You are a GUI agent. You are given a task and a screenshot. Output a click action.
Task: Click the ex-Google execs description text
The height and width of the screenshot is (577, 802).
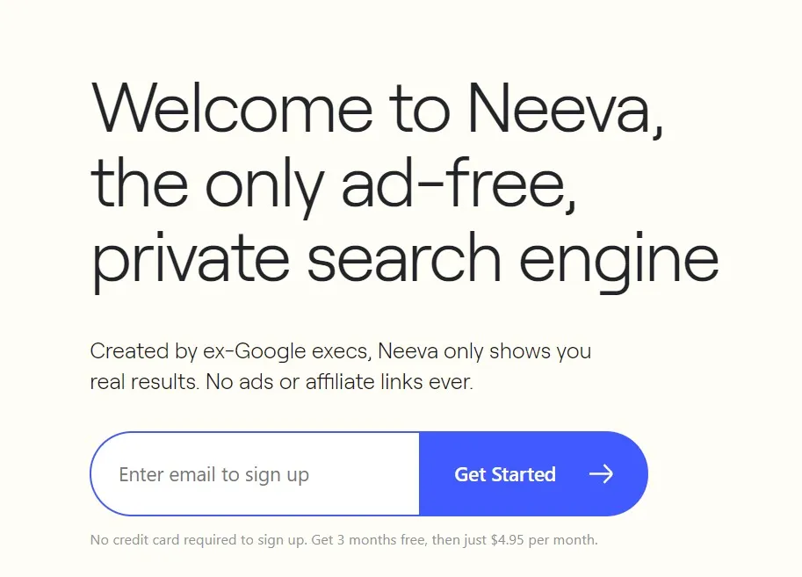pos(341,351)
